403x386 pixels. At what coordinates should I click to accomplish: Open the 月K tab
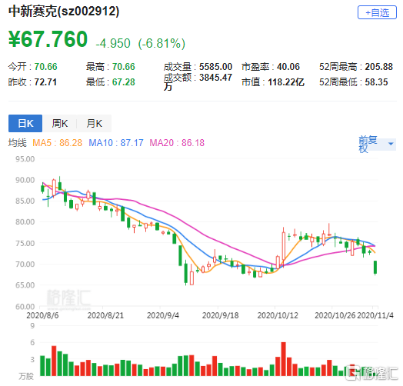click(x=94, y=123)
